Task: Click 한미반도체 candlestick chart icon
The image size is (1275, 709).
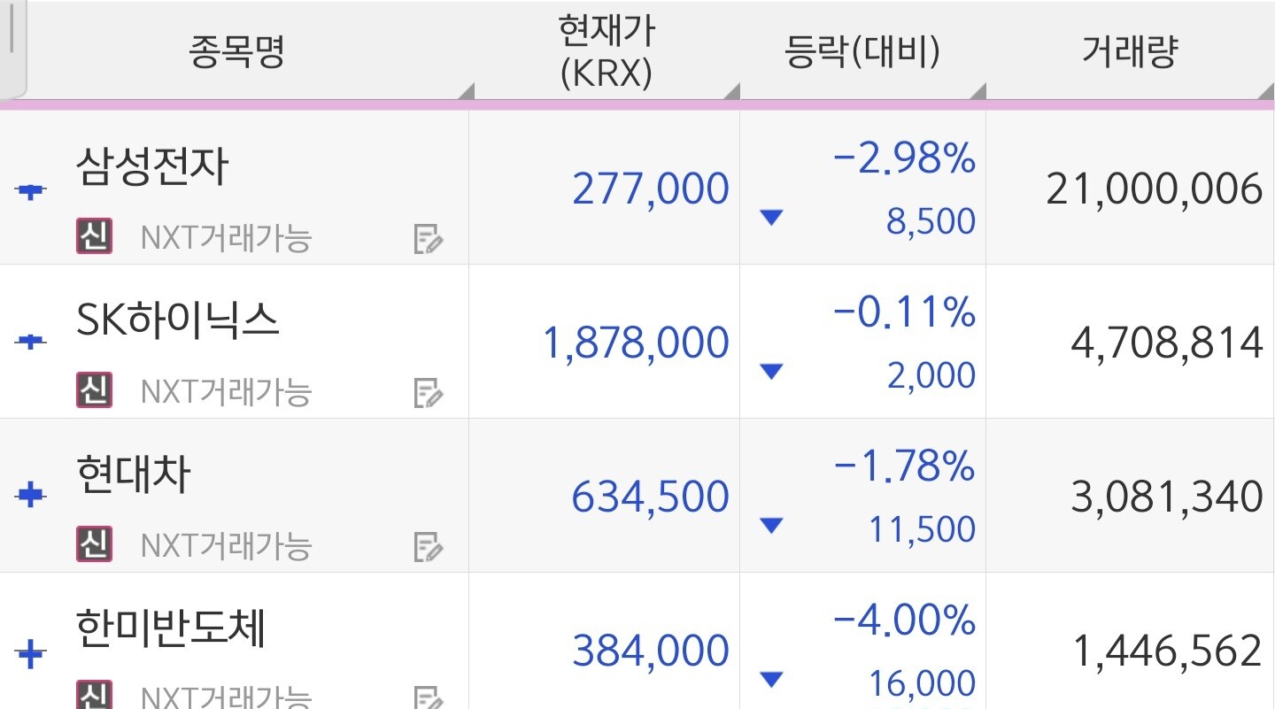Action: (x=31, y=654)
